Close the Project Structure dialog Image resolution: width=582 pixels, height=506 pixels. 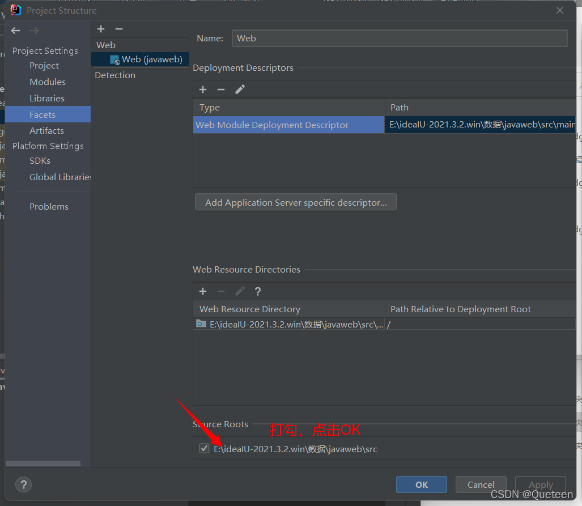560,10
